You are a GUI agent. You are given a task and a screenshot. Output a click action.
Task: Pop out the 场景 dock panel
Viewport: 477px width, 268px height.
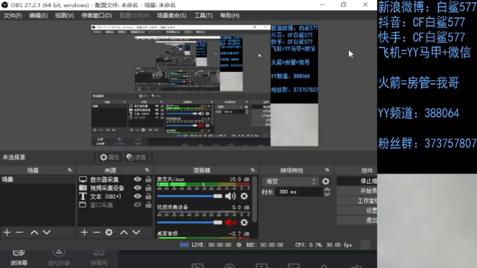[x=70, y=170]
